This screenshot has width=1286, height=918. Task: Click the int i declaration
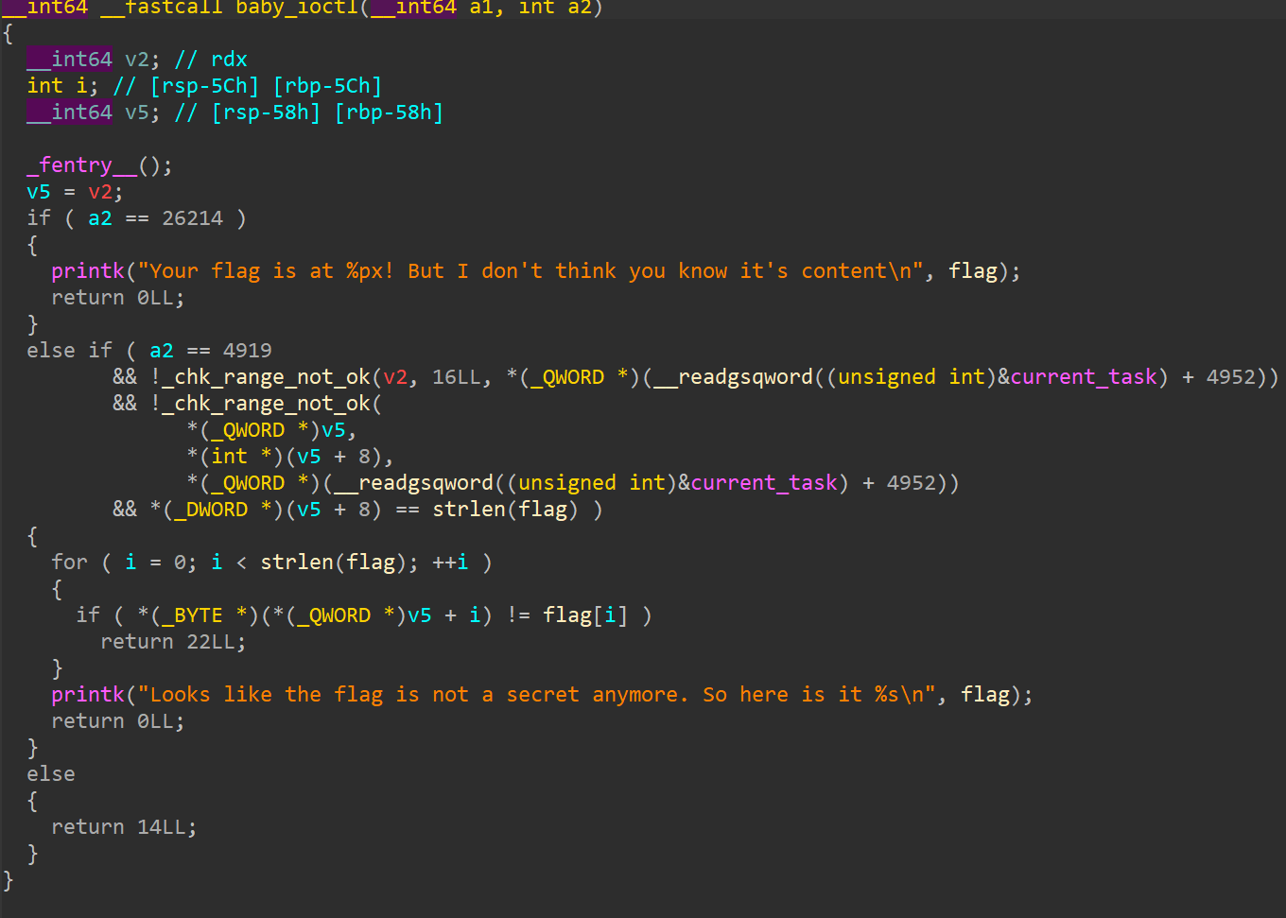pyautogui.click(x=63, y=86)
